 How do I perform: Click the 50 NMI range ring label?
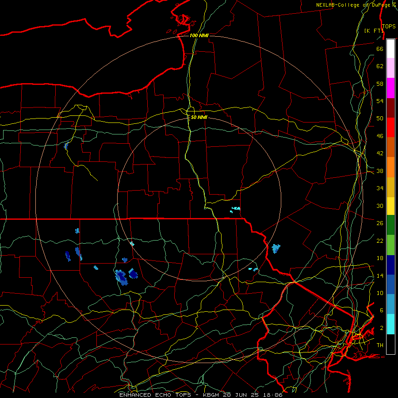click(199, 117)
